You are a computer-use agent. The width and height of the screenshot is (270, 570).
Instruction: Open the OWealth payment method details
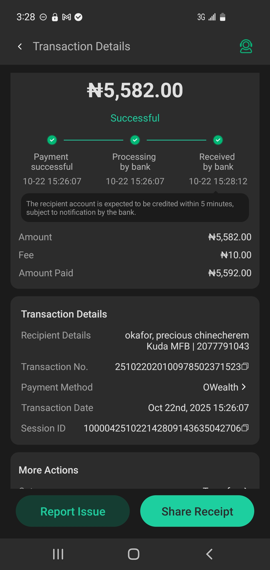[x=220, y=387]
